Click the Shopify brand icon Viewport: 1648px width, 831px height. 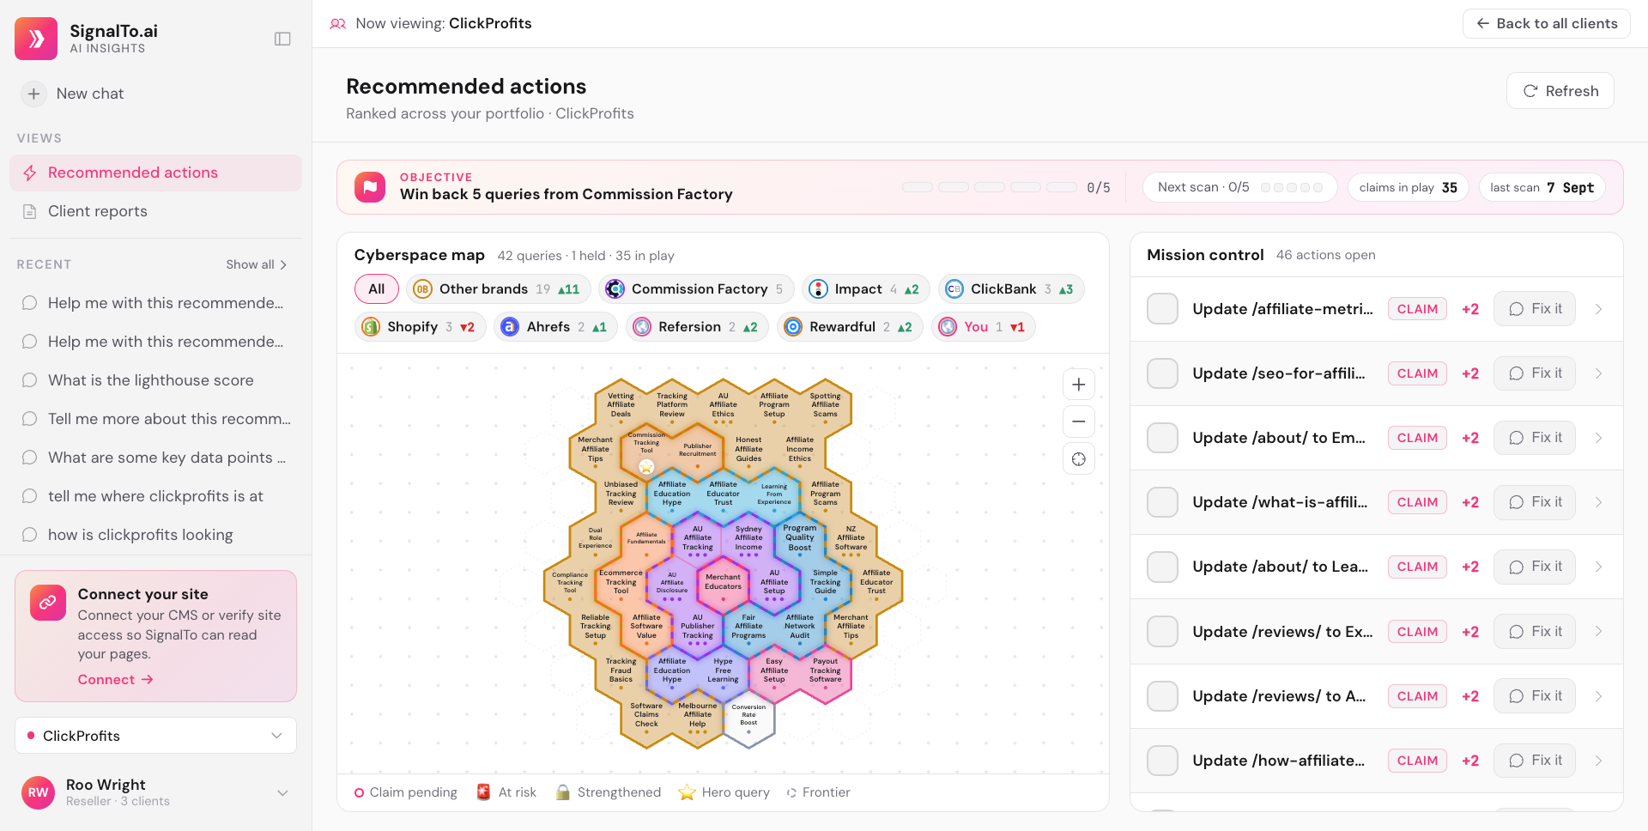coord(371,327)
